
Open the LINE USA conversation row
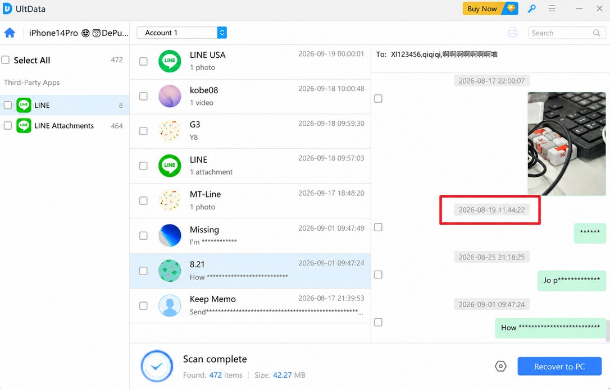[x=250, y=62]
